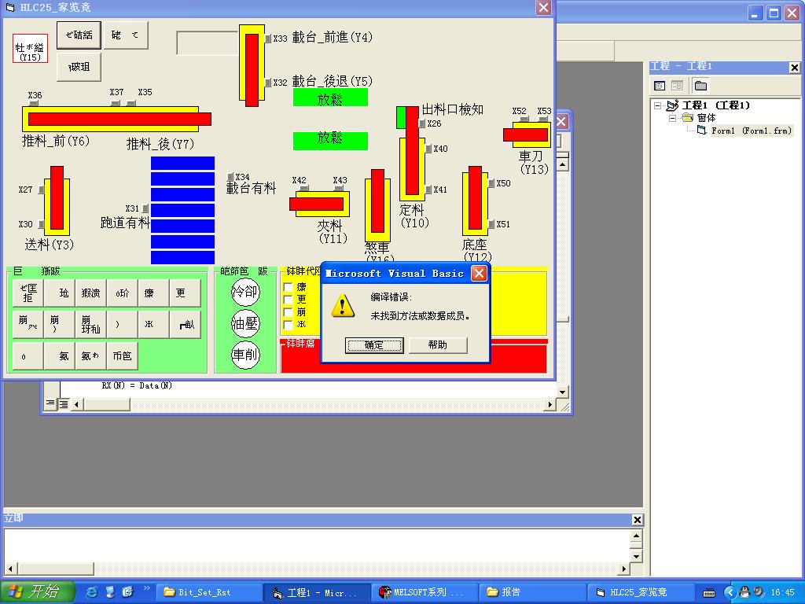805x604 pixels.
Task: Select the 油壓 round option
Action: point(244,323)
